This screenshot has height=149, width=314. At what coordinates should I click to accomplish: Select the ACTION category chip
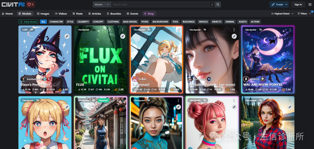(x=255, y=21)
